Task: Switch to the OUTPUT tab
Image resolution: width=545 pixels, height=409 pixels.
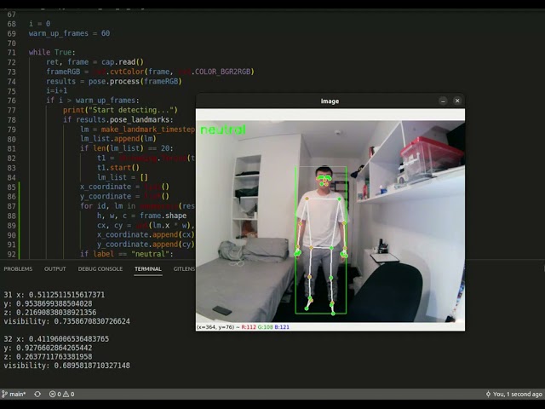Action: [54, 269]
